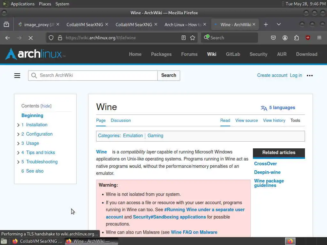Open Firefox tracking protection shield icon
Image resolution: width=327 pixels, height=245 pixels.
tap(51, 38)
